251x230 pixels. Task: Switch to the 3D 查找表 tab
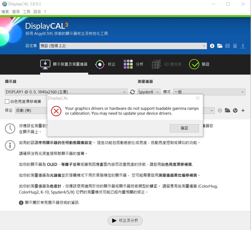click(166, 64)
